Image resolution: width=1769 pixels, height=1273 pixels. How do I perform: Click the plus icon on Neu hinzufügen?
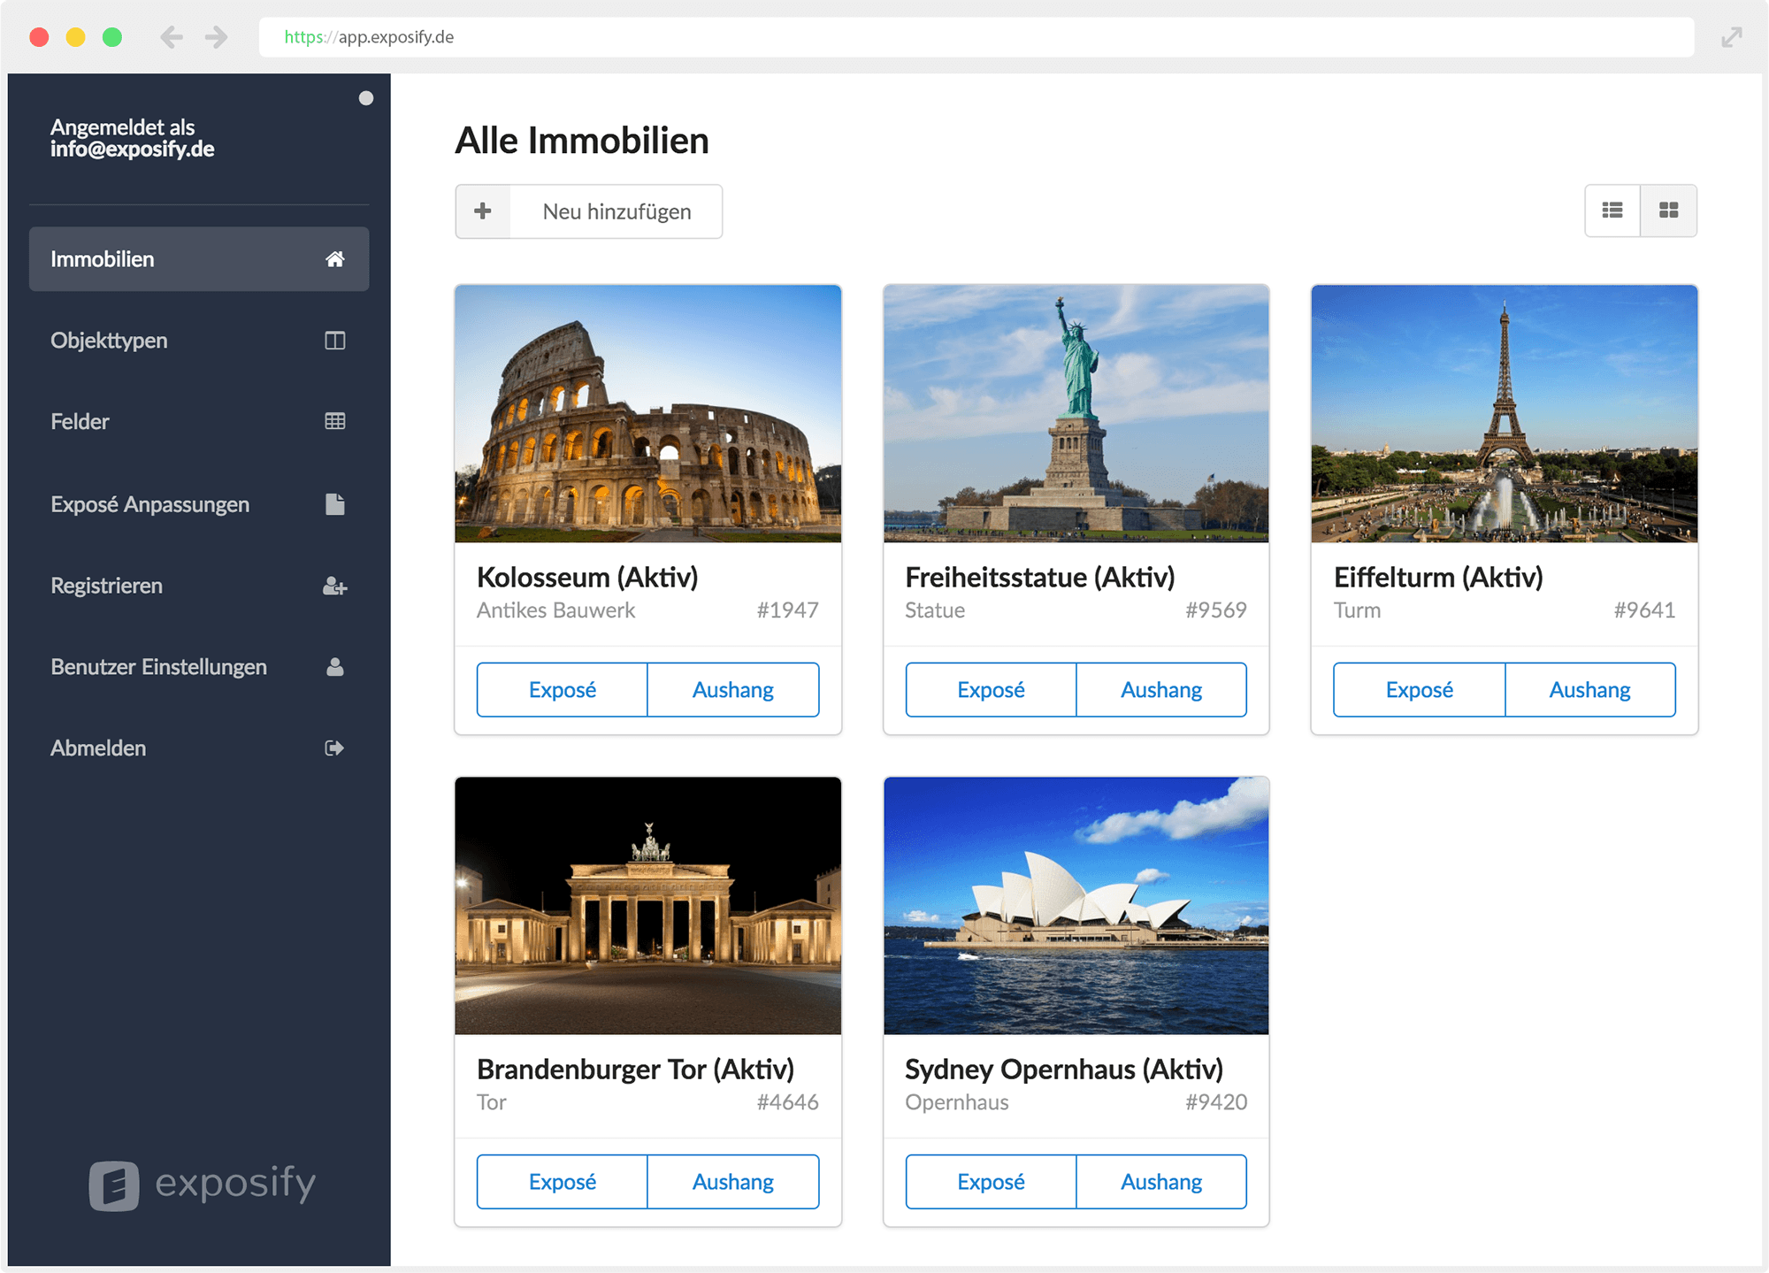(x=483, y=211)
